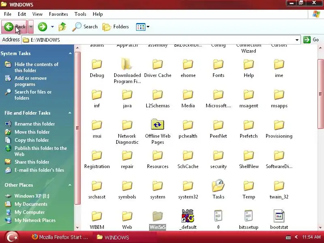Click the green Forward arrow
Screen dimensions: 324x243
tap(43, 27)
